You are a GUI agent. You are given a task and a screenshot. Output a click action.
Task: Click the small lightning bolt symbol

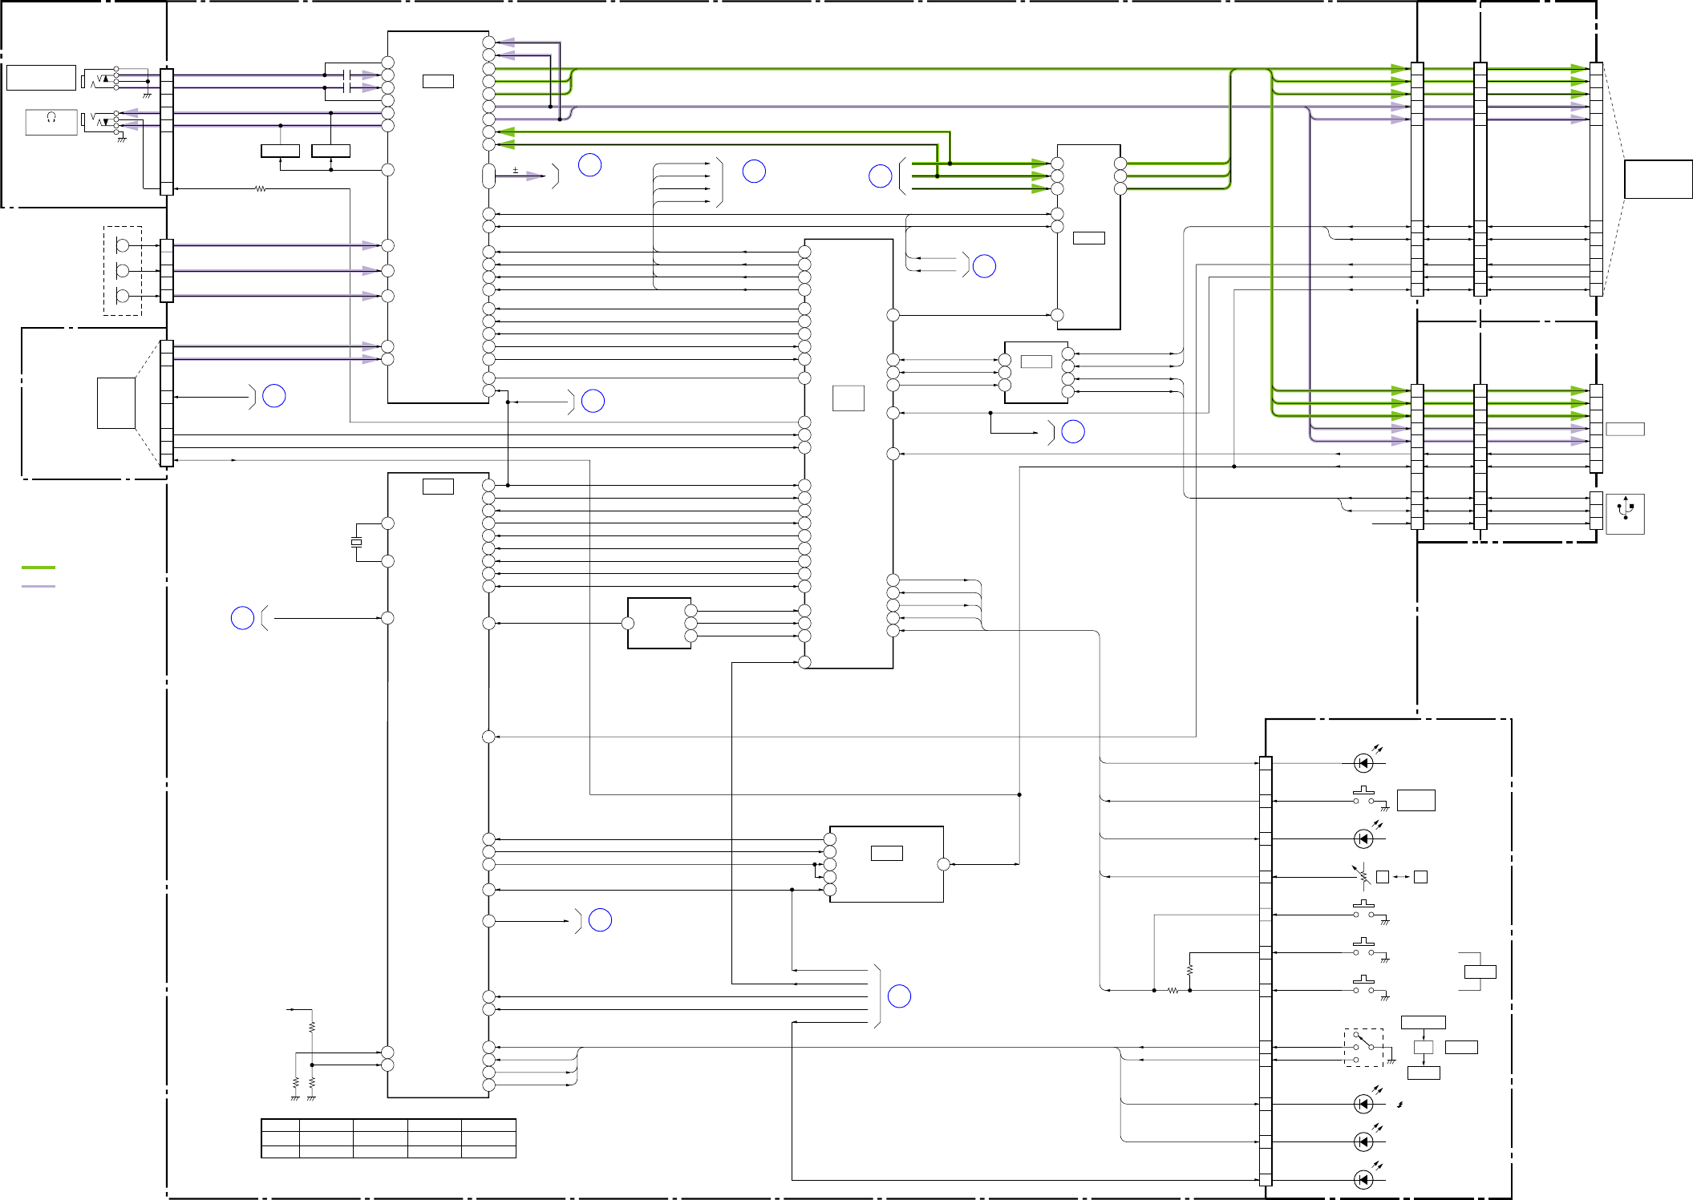[1400, 1104]
